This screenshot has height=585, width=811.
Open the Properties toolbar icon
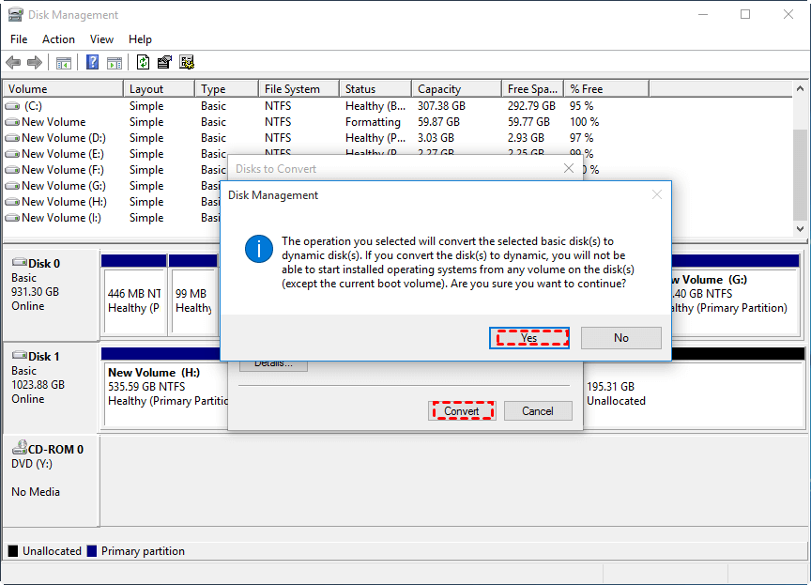click(x=164, y=63)
